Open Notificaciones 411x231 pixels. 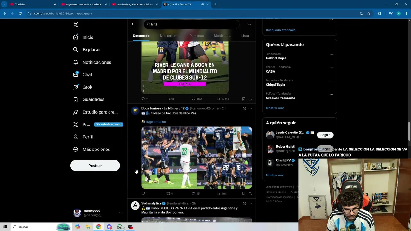click(x=92, y=62)
